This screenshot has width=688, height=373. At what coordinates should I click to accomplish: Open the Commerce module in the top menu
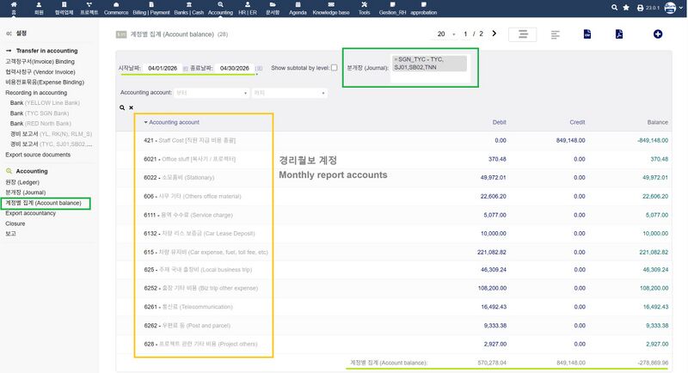[x=116, y=9]
